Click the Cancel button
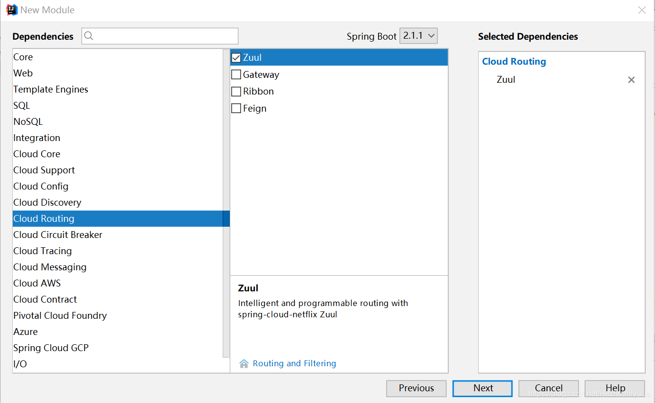Screen dimensions: 655x403 click(549, 388)
